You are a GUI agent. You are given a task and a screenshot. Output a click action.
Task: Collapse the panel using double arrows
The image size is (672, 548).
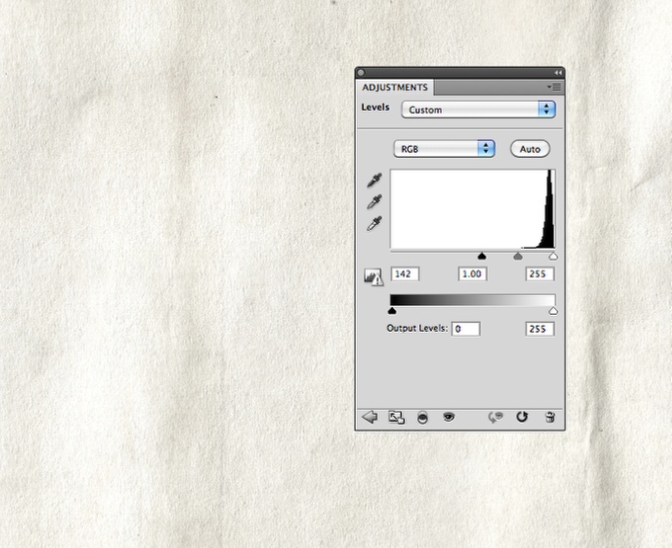(x=558, y=72)
